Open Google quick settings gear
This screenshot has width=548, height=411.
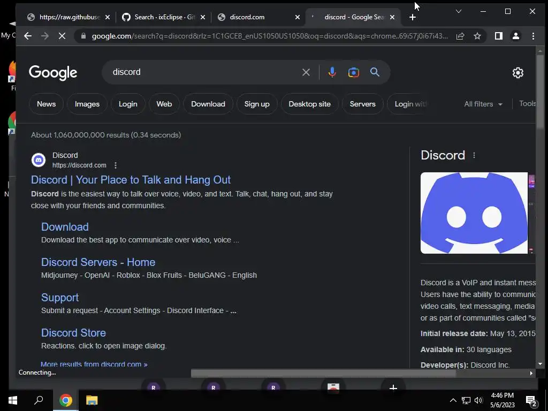[517, 73]
